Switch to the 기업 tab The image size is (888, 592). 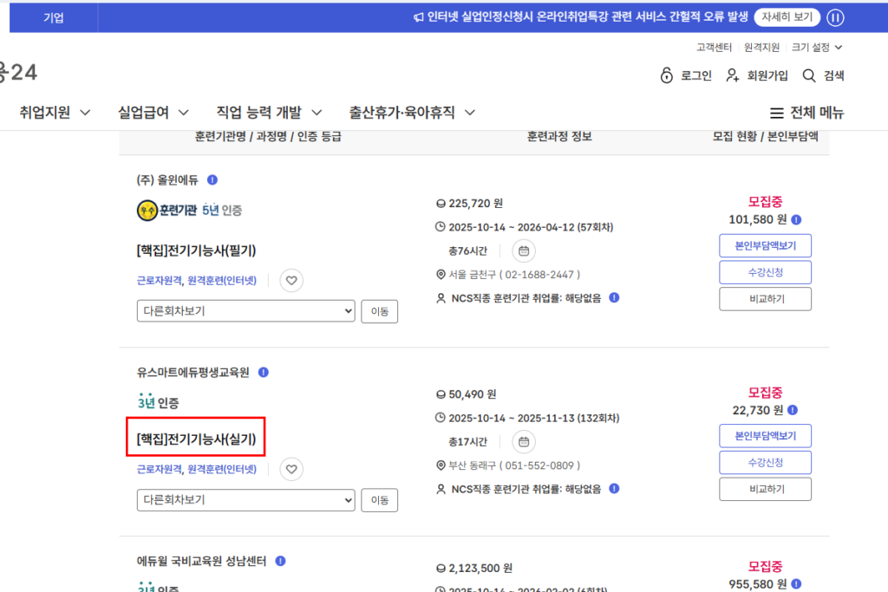54,17
